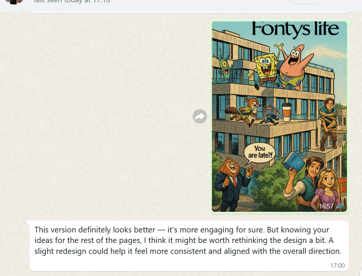
Task: Click the 16:57 timestamp on the image
Action: point(326,206)
